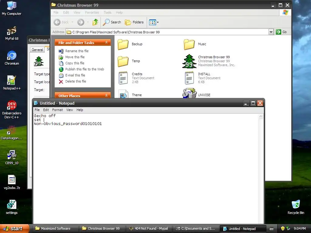Click the 9:04 PM clock

(300, 228)
